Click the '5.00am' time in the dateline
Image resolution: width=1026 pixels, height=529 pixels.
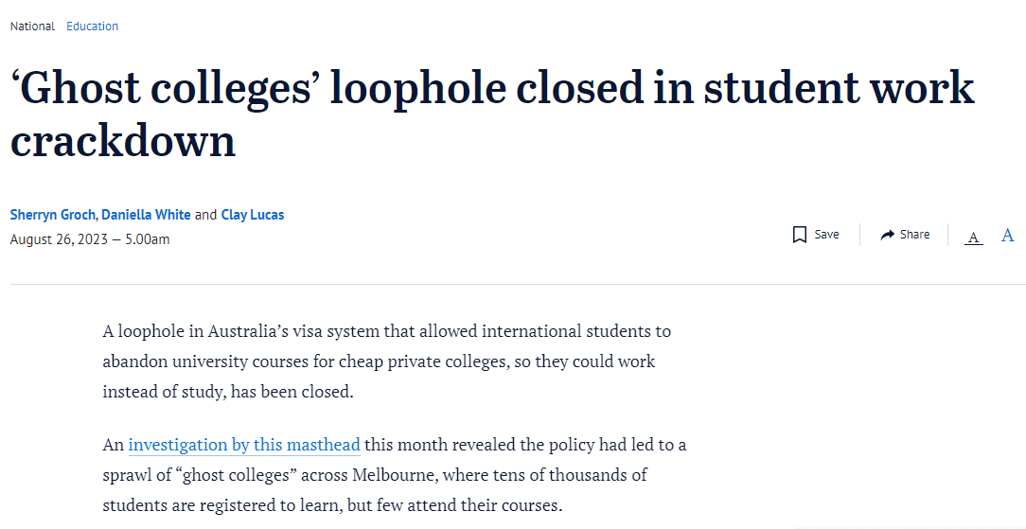(148, 239)
